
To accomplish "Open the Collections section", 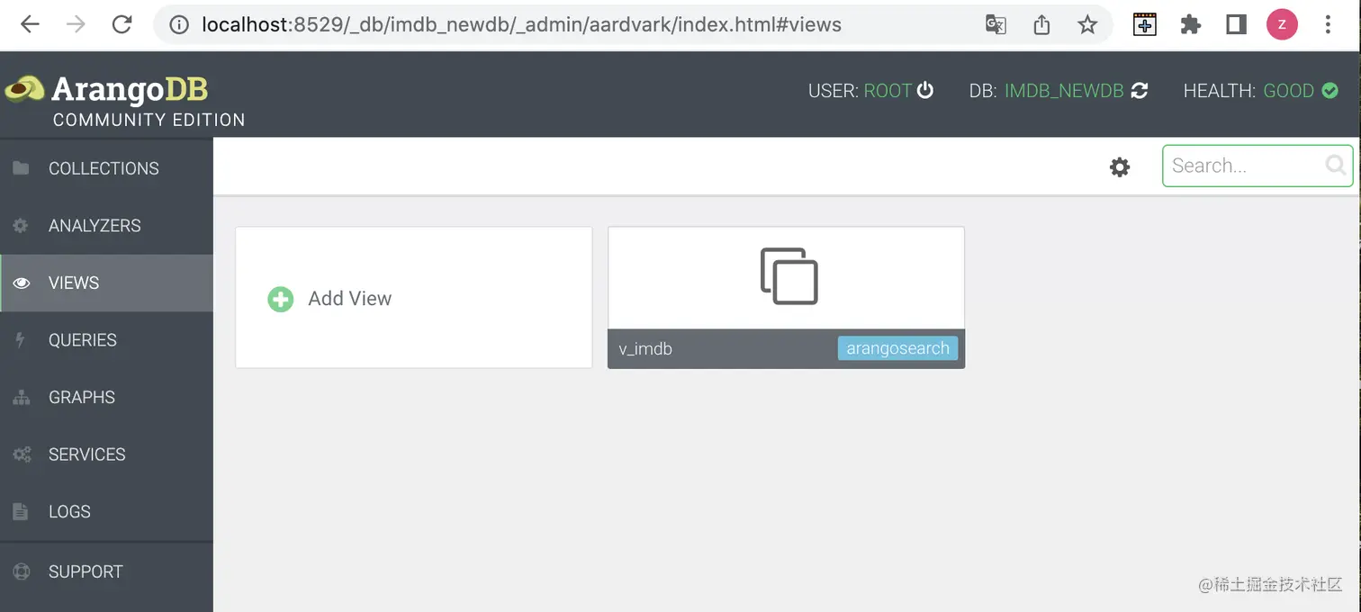I will [106, 168].
